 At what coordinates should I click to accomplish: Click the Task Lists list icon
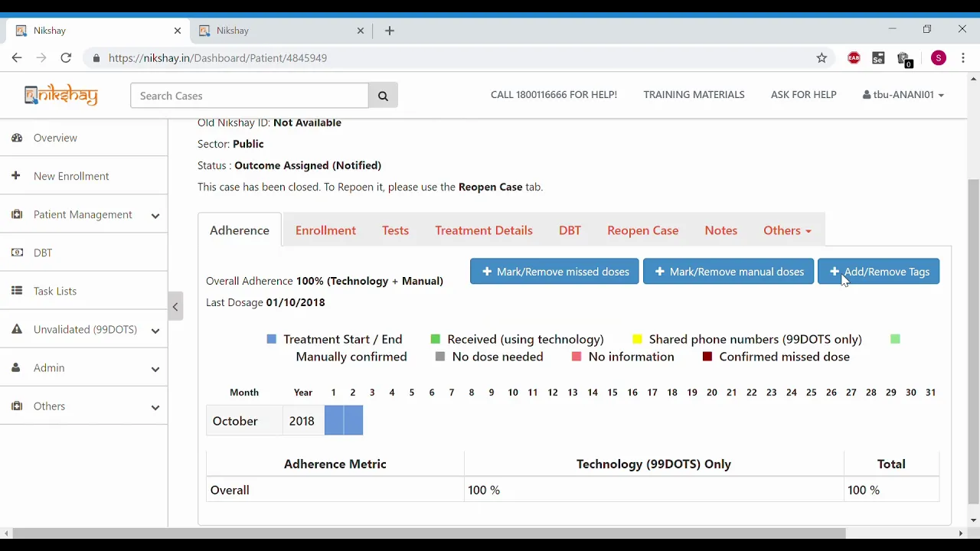[x=17, y=291]
